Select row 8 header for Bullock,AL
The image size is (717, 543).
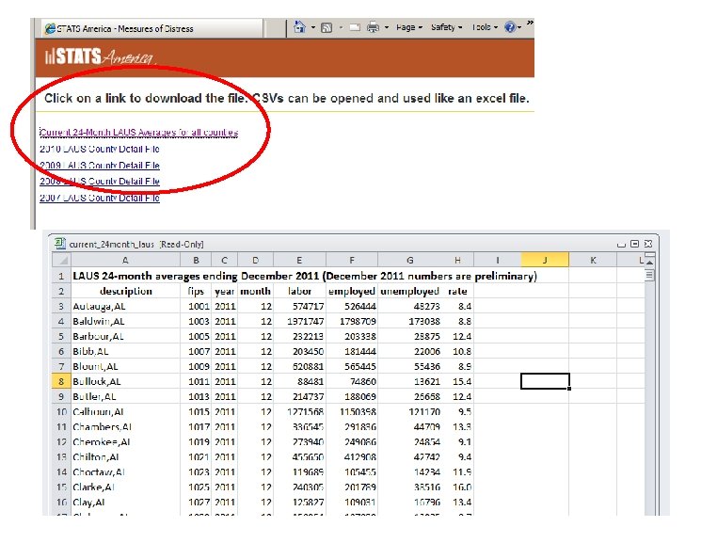[59, 381]
